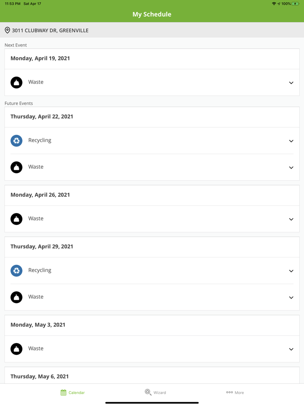The width and height of the screenshot is (304, 406).
Task: Expand the Recycling event on April 29
Action: (x=291, y=271)
